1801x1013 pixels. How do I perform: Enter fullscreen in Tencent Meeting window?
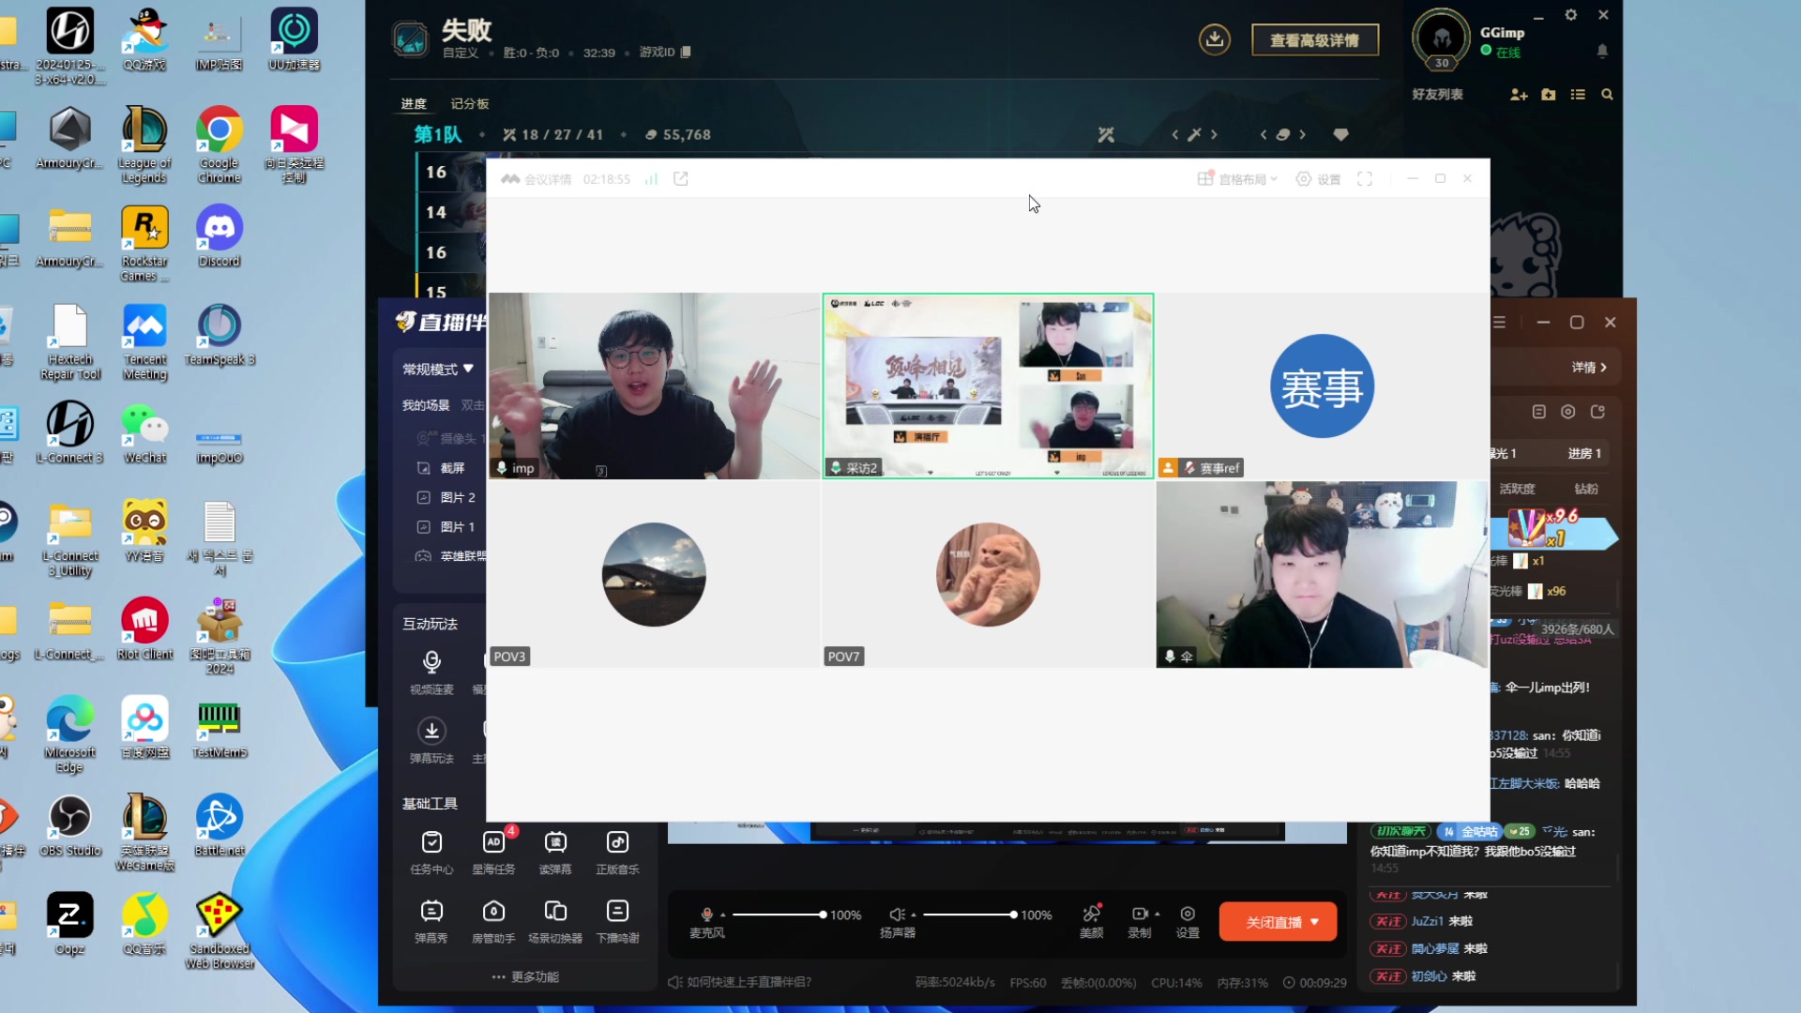tap(1365, 178)
